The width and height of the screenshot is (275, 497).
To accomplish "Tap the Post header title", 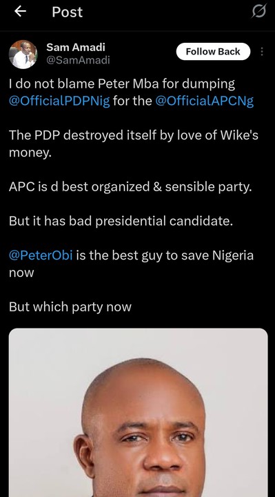I will 67,12.
